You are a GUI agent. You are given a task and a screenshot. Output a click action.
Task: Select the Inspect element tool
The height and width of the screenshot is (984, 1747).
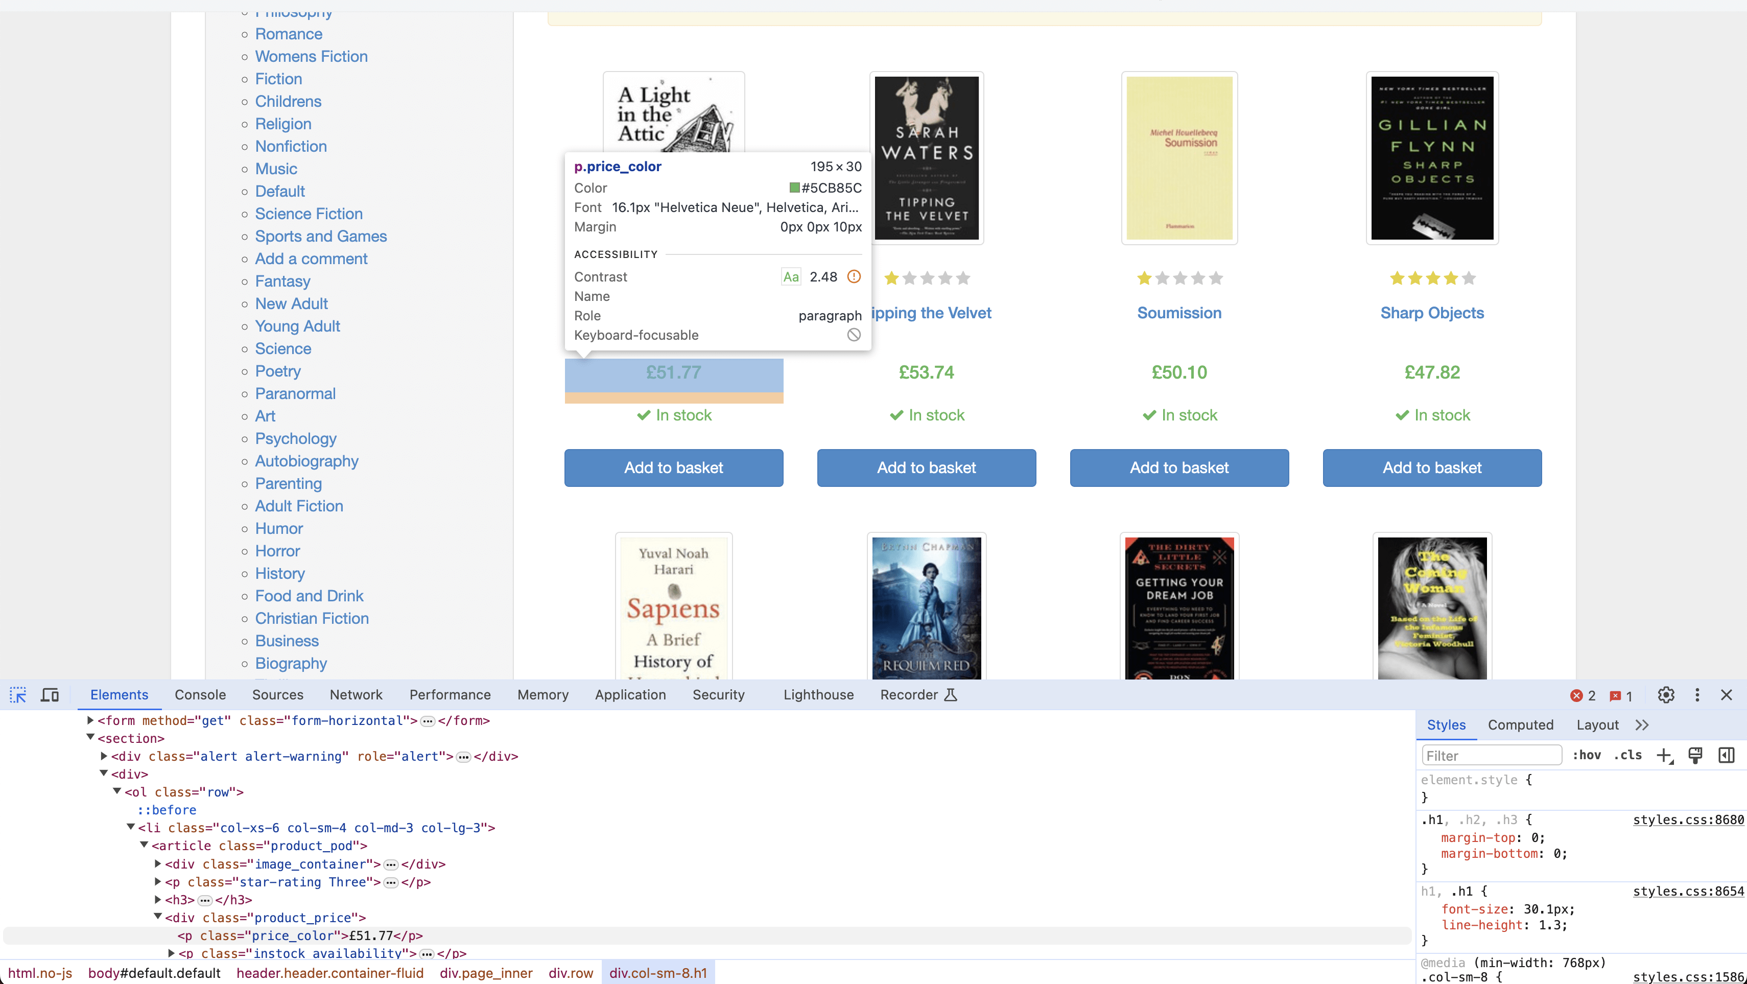pyautogui.click(x=18, y=695)
